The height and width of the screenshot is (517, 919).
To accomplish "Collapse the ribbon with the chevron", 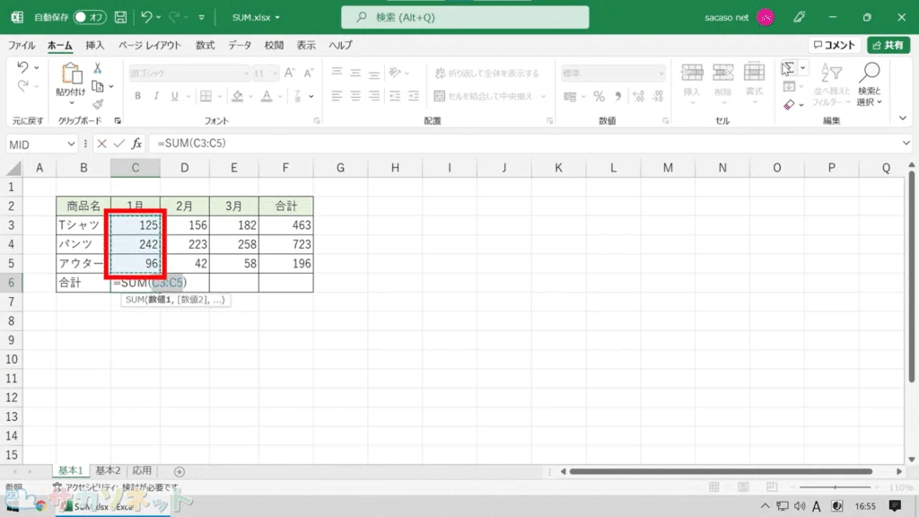I will 903,118.
